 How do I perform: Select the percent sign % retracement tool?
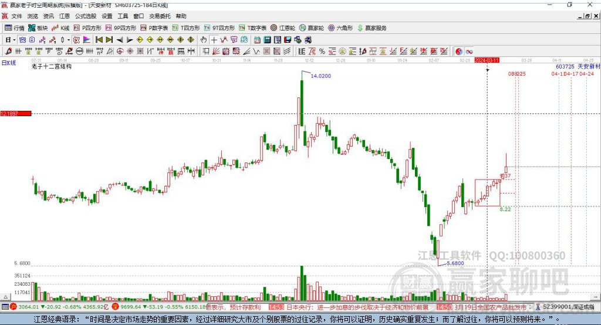[x=322, y=51]
